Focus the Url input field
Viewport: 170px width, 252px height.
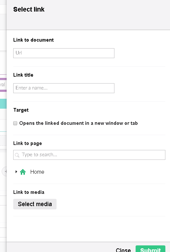[x=64, y=53]
